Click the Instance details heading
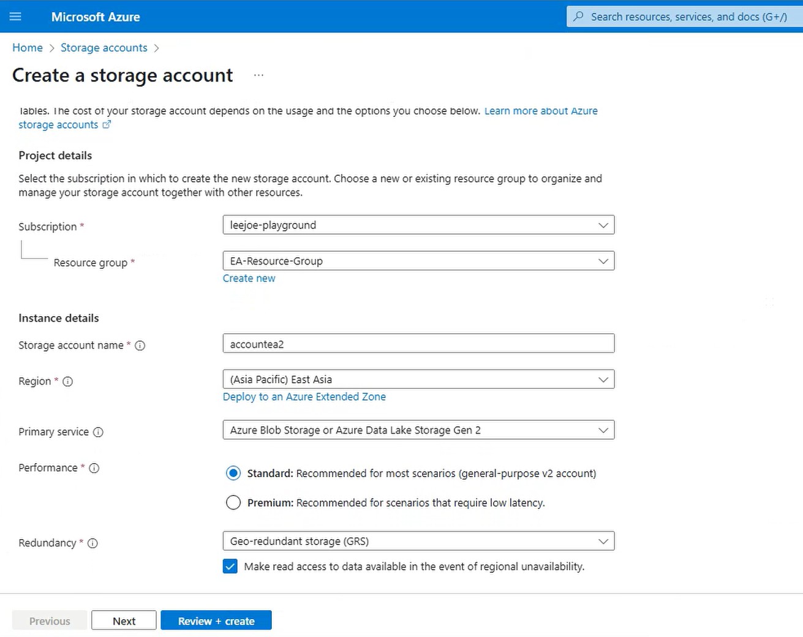The width and height of the screenshot is (803, 637). click(x=59, y=318)
